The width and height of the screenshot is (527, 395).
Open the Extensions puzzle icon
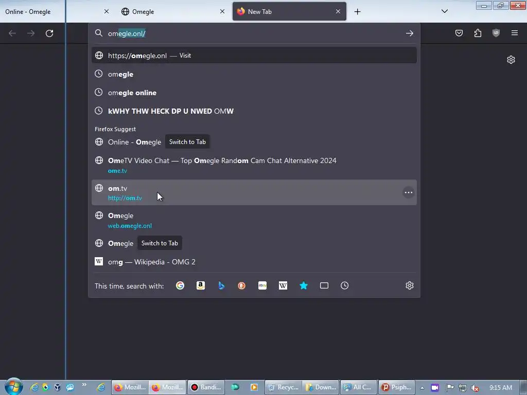478,33
